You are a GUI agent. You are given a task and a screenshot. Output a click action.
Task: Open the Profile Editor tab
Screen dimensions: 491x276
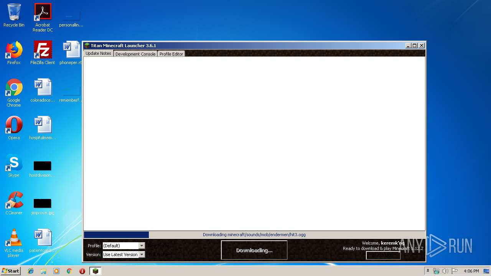click(x=171, y=54)
